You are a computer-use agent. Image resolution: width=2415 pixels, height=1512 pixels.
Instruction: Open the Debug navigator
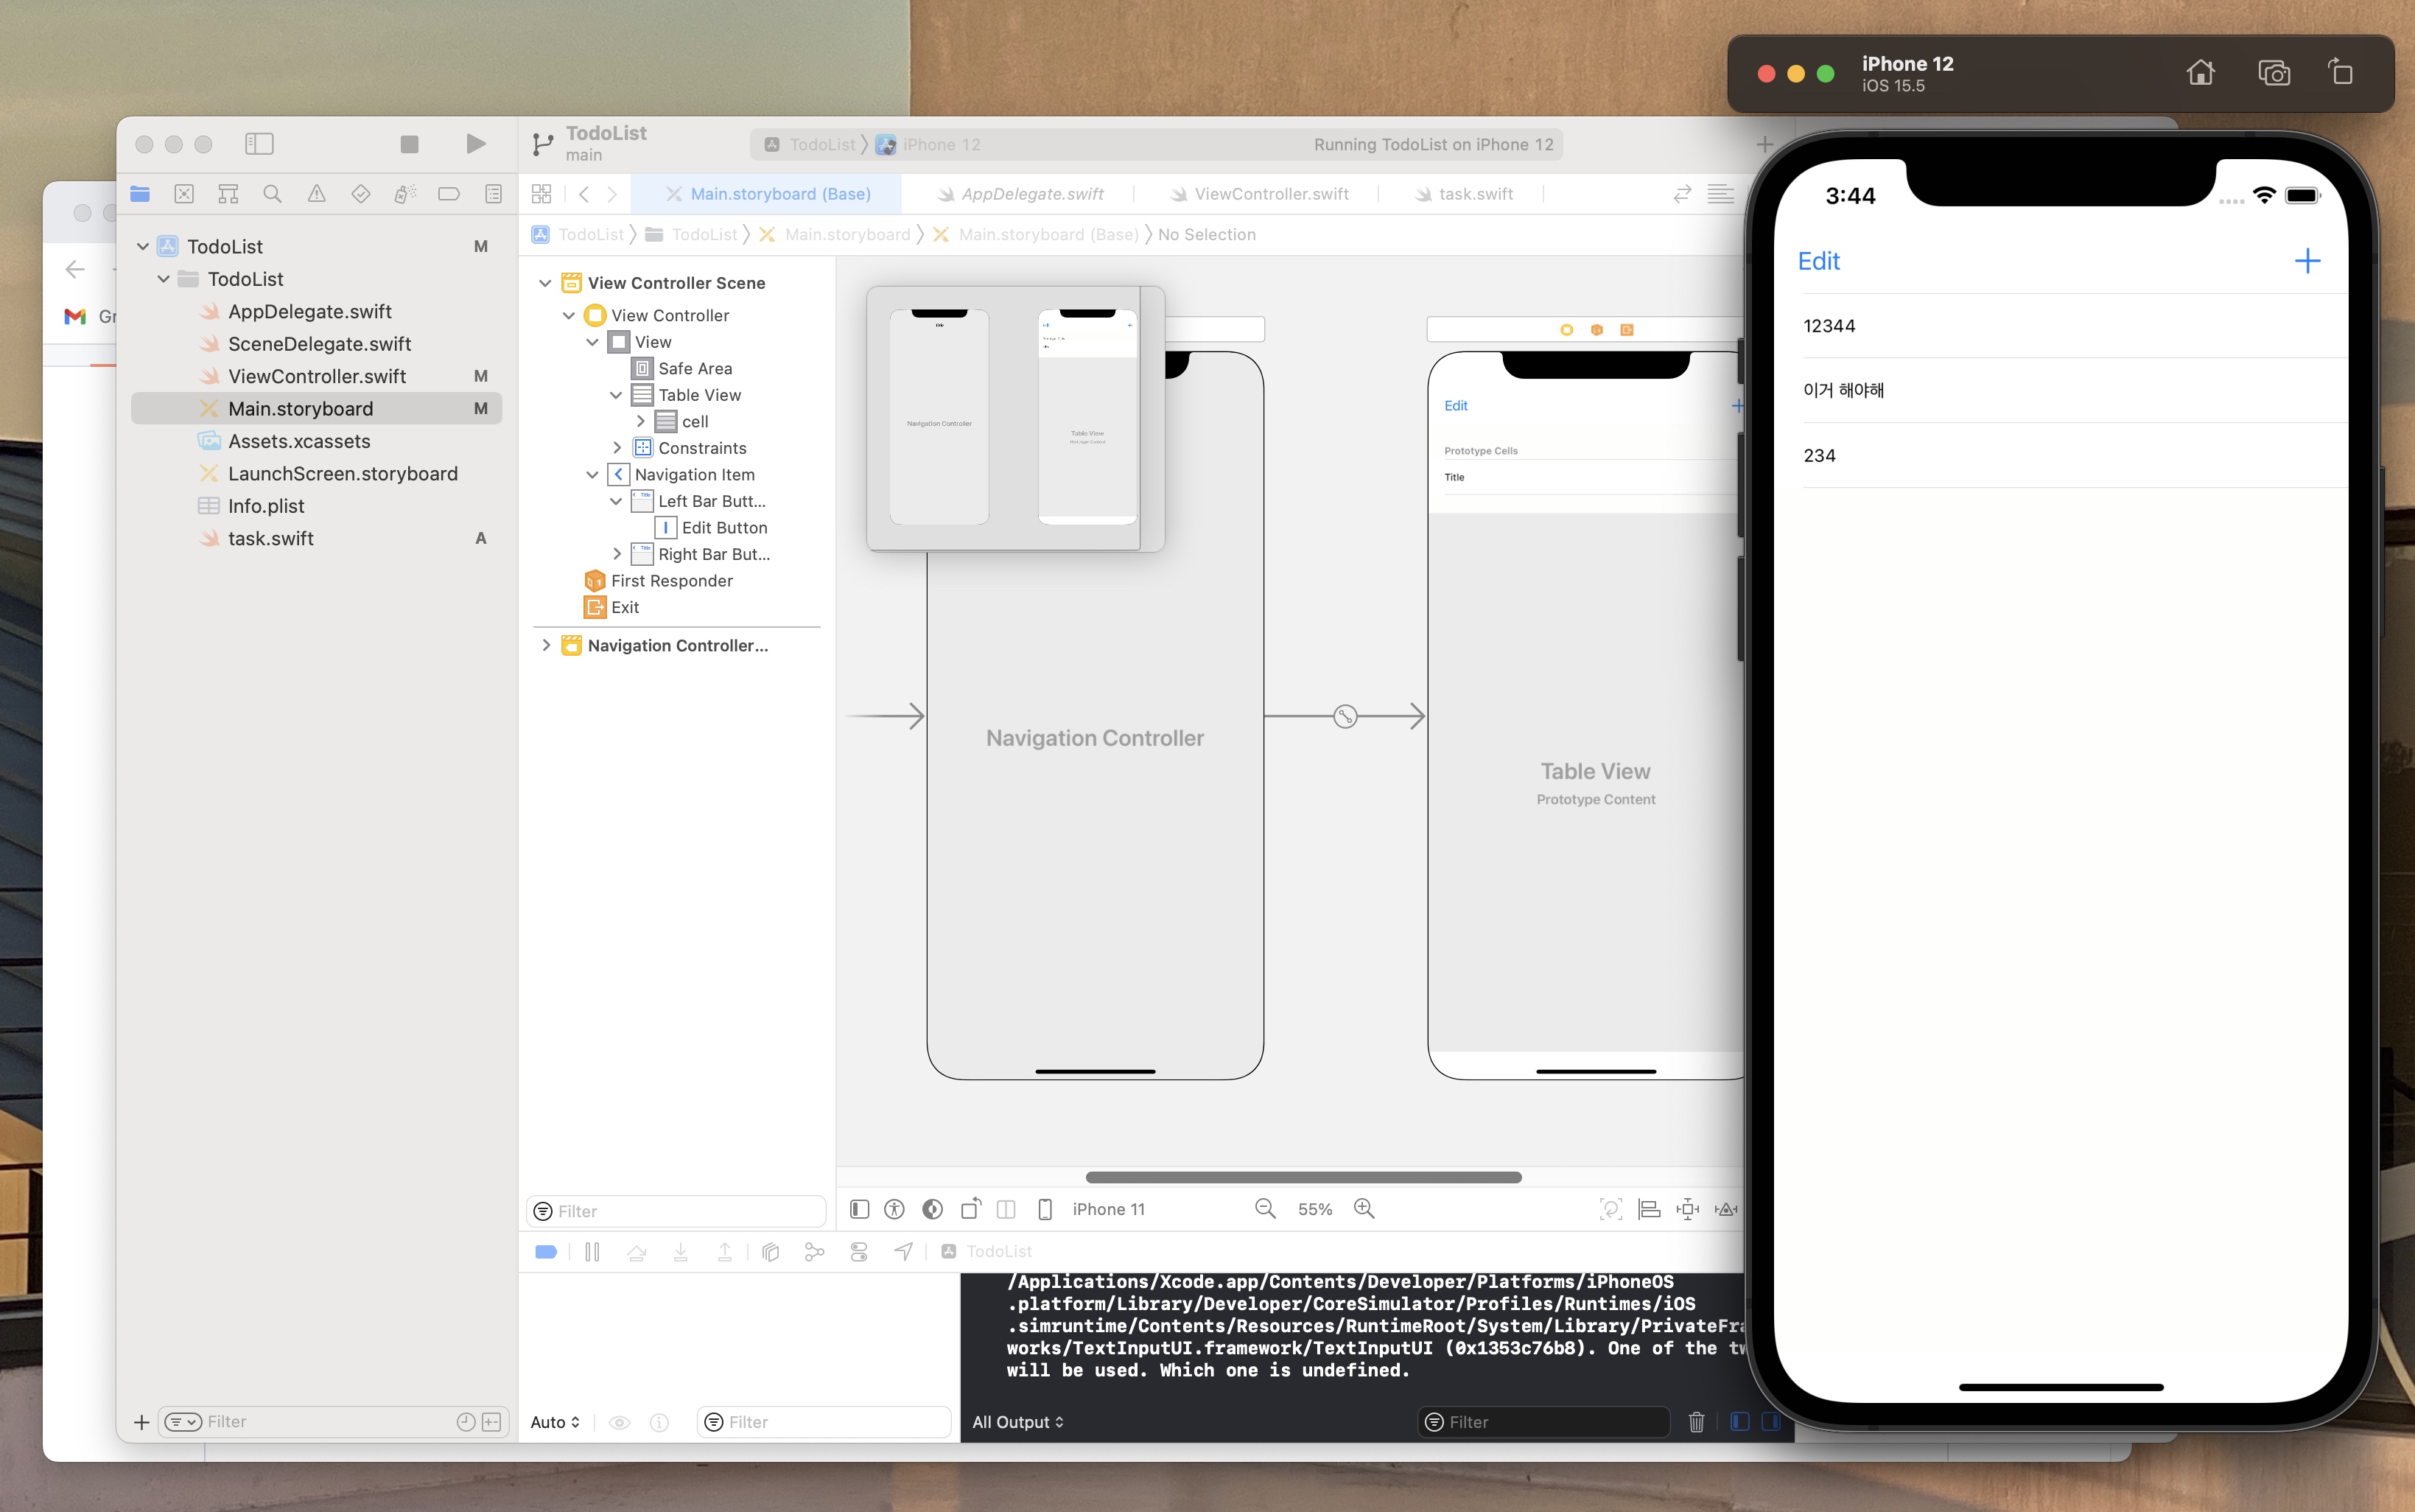click(404, 193)
